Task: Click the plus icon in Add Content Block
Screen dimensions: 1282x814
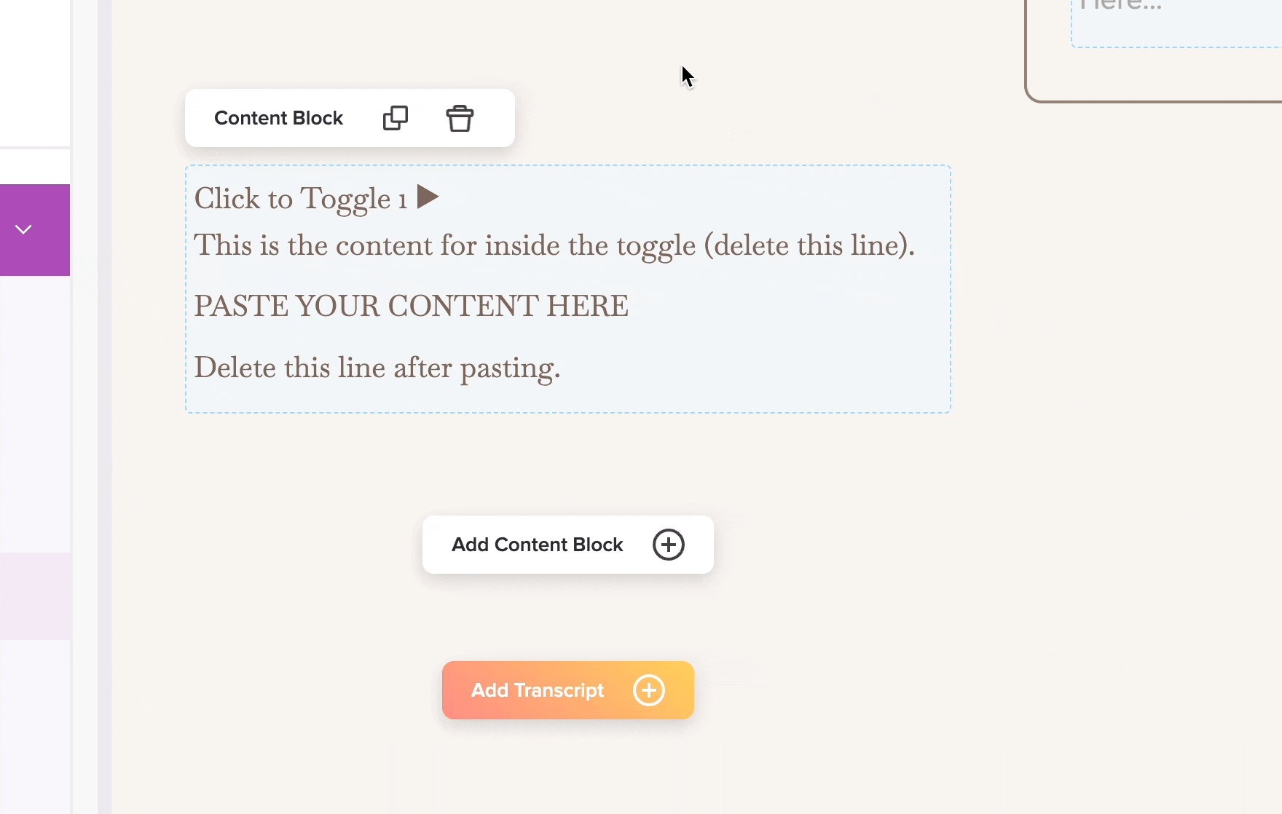Action: (x=668, y=545)
